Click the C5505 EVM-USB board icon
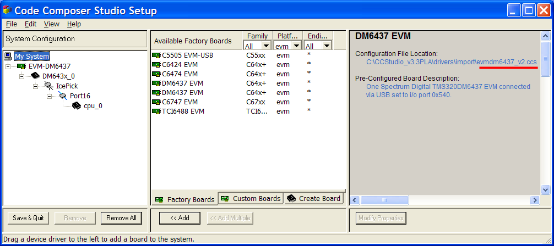The image size is (554, 246). [156, 55]
